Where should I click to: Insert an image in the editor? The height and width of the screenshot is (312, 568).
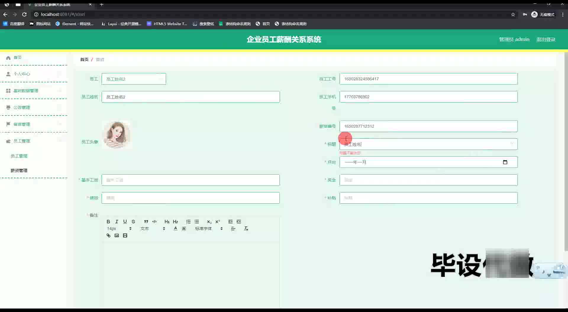(x=117, y=235)
